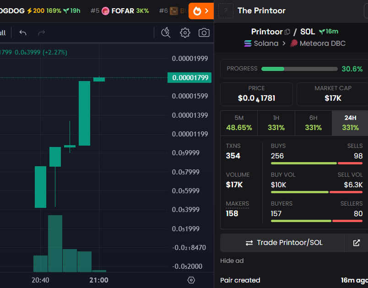Open the DOGDOG trending token
Viewport: 368px width, 288px height.
pyautogui.click(x=40, y=11)
